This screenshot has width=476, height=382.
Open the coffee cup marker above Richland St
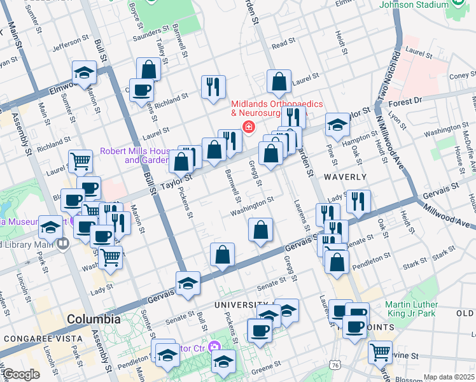coord(141,92)
